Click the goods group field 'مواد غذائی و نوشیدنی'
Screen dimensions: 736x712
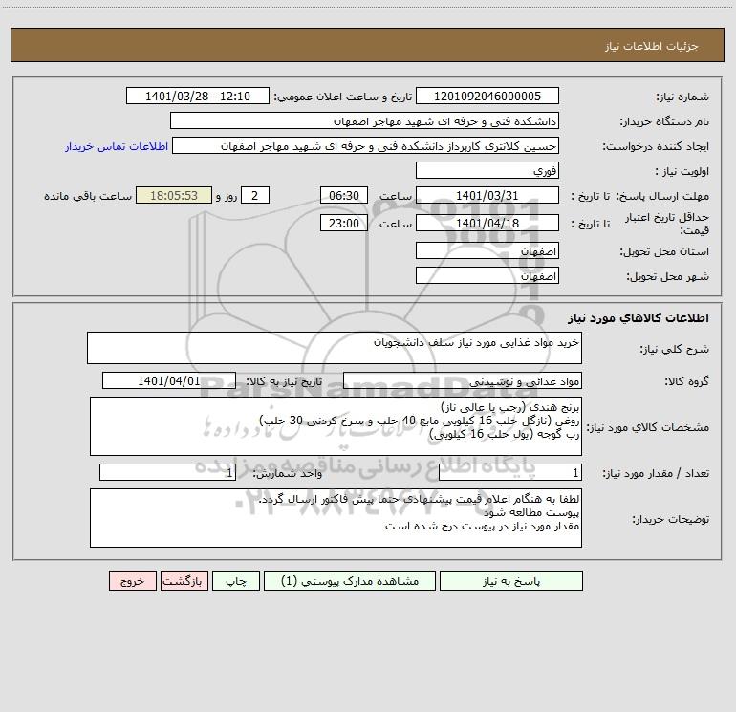(x=463, y=380)
